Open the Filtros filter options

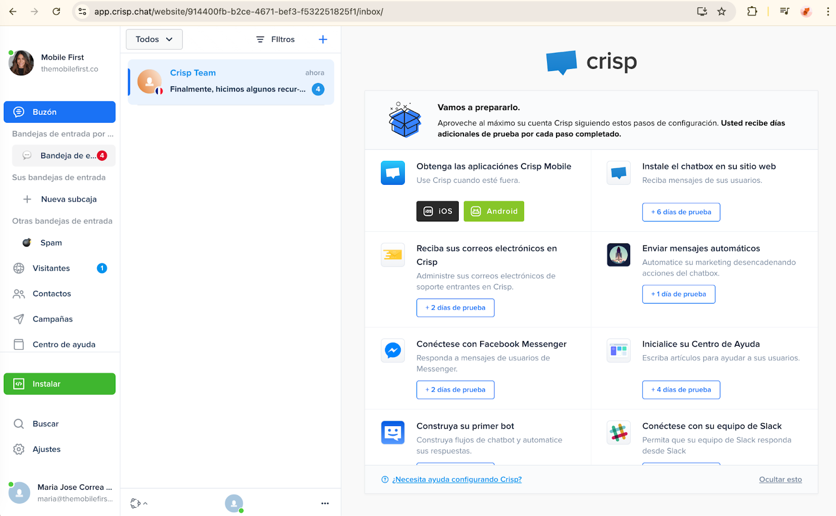coord(275,39)
